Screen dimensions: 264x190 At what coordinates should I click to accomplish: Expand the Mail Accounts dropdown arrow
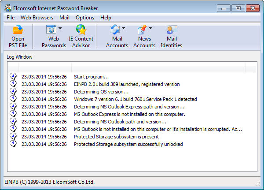click(123, 29)
